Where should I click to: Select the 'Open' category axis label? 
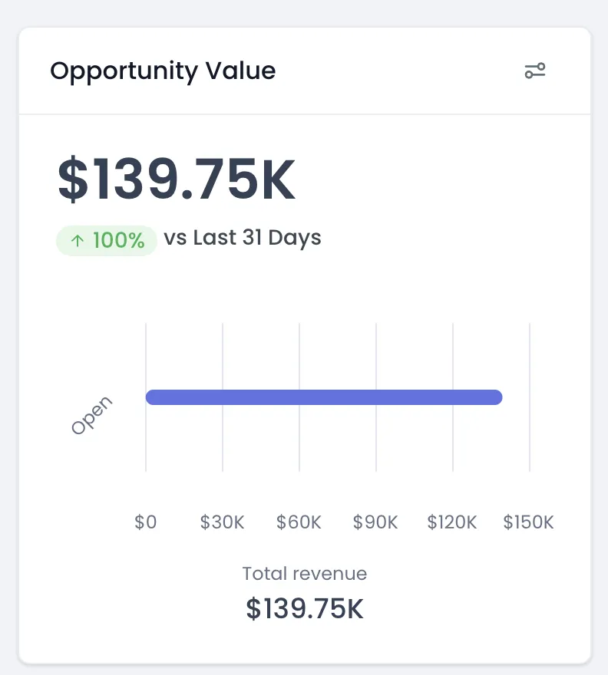(91, 415)
